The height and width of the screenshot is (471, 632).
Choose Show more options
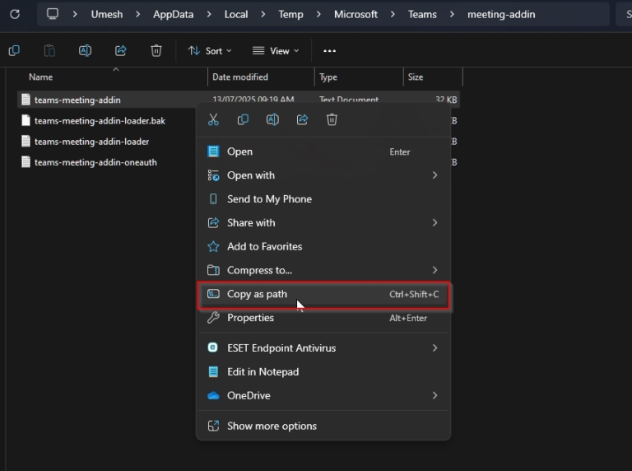click(323, 427)
